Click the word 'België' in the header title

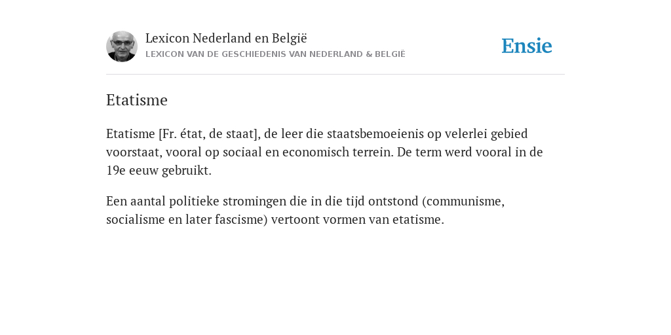290,38
